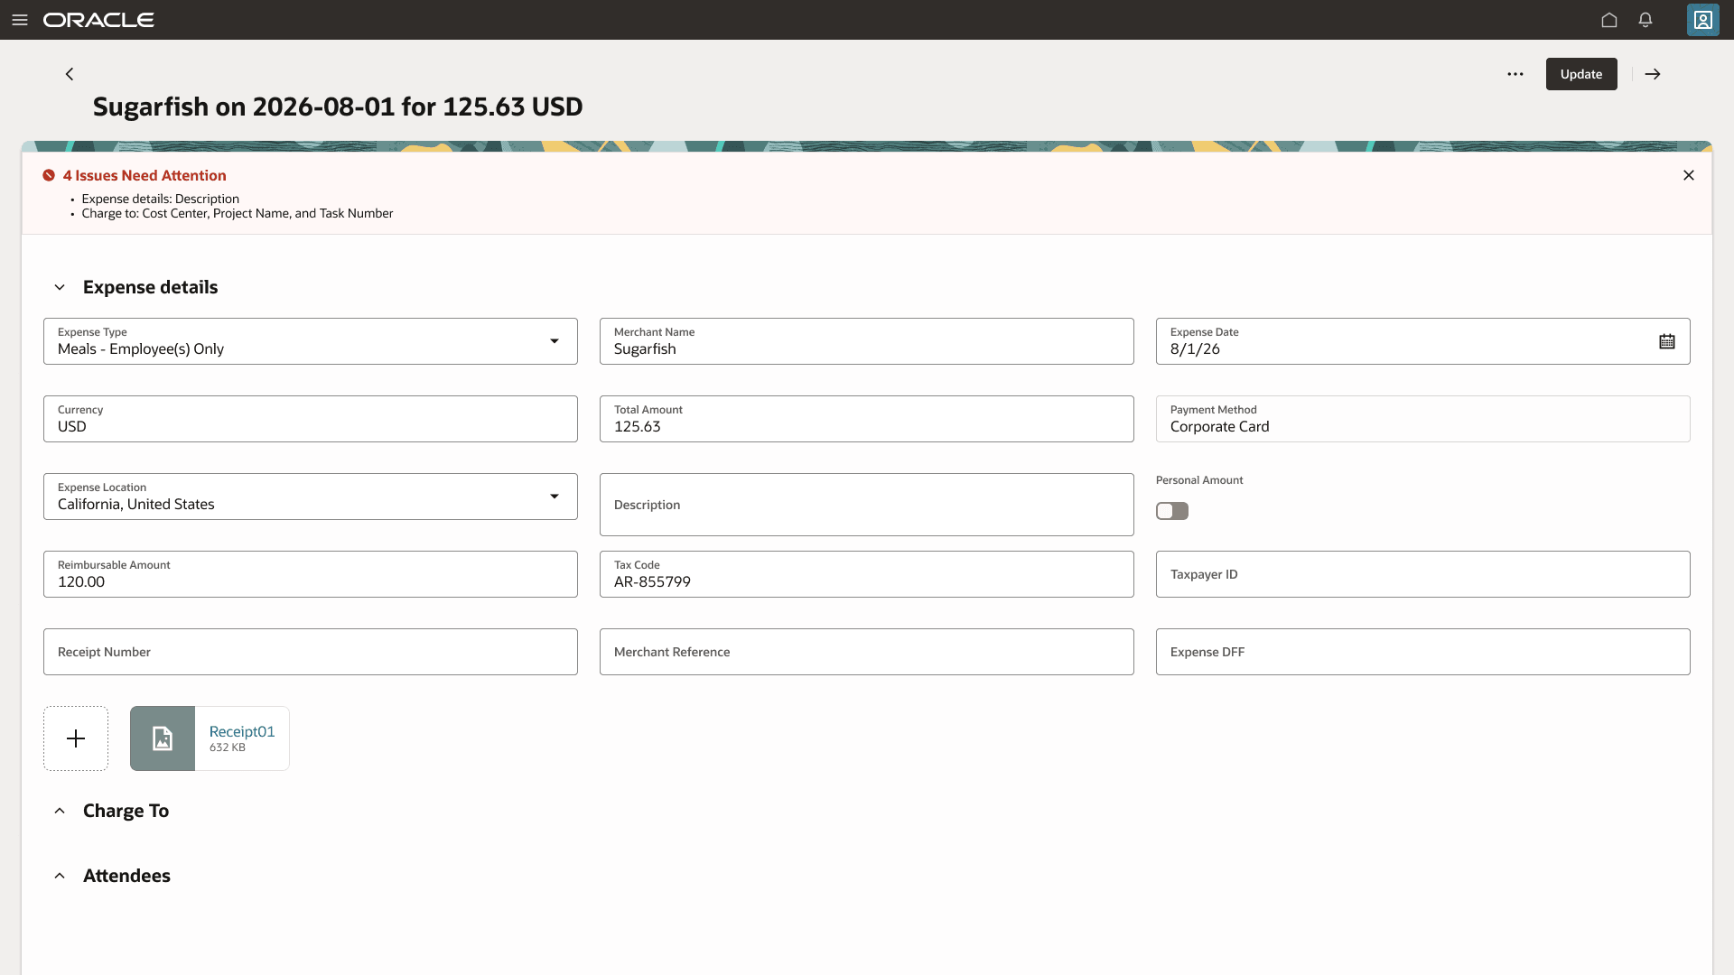Expand the Attendees section
The width and height of the screenshot is (1734, 975).
pyautogui.click(x=60, y=876)
